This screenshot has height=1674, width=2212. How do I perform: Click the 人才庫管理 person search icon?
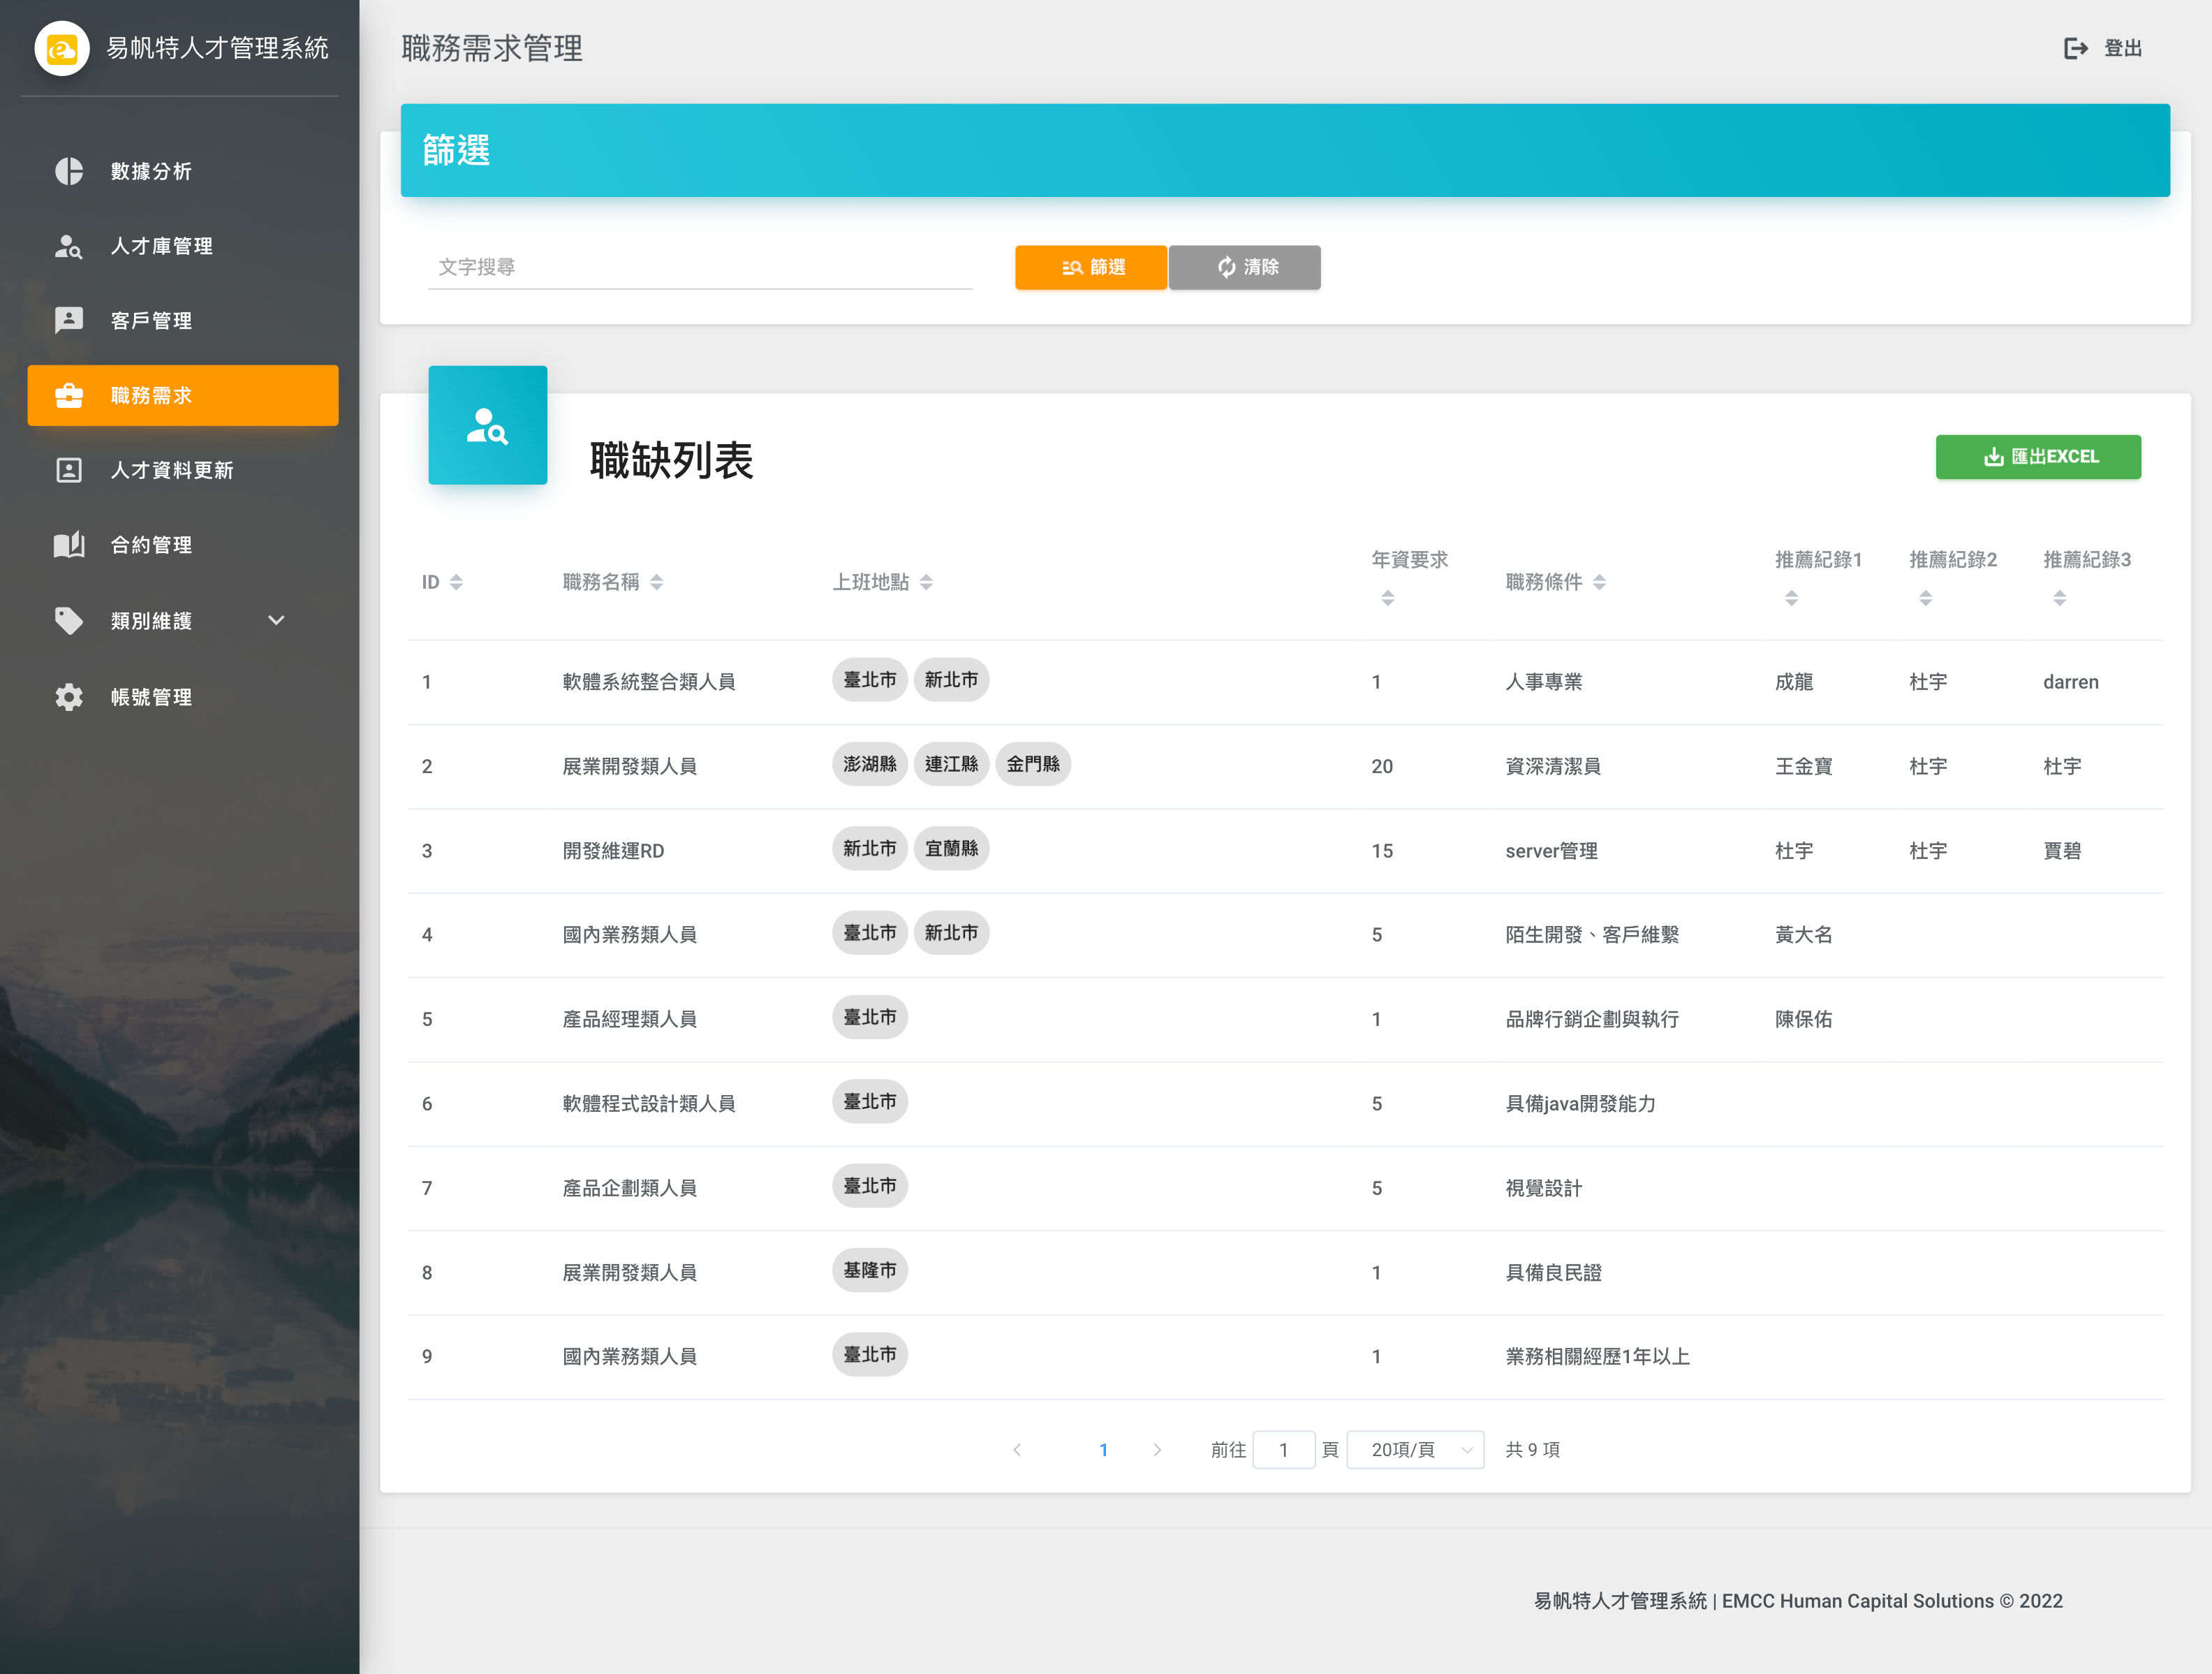68,246
